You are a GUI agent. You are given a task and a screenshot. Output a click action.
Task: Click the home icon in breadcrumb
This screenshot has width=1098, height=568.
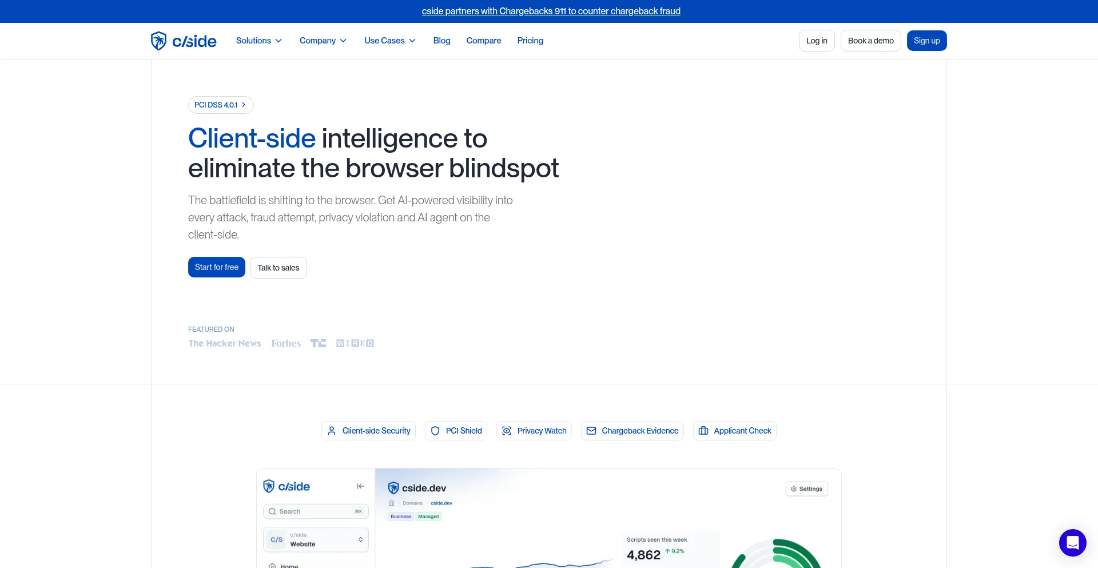pos(392,503)
